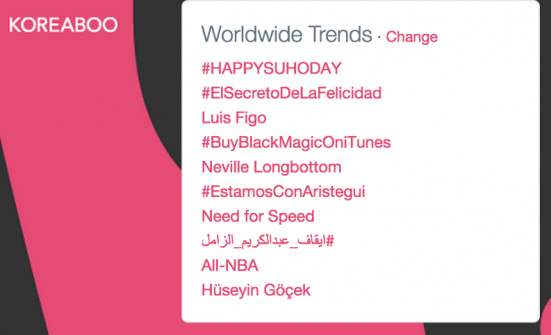551x335 pixels.
Task: Click the pink swoosh background shape
Action: point(88,175)
